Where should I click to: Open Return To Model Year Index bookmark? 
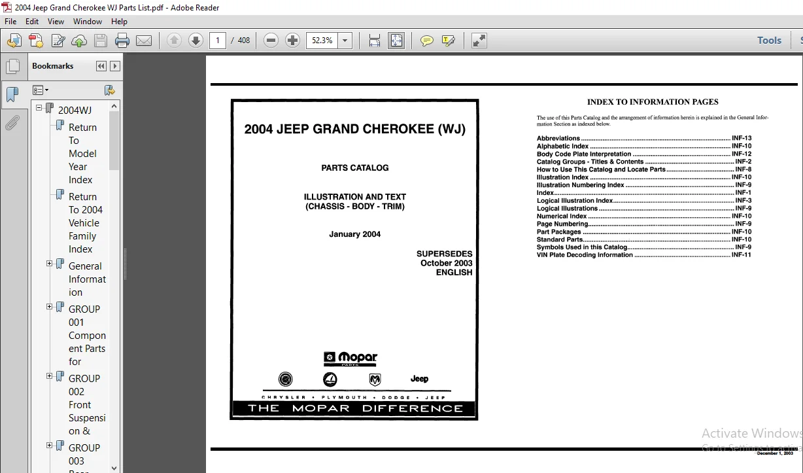coord(82,154)
